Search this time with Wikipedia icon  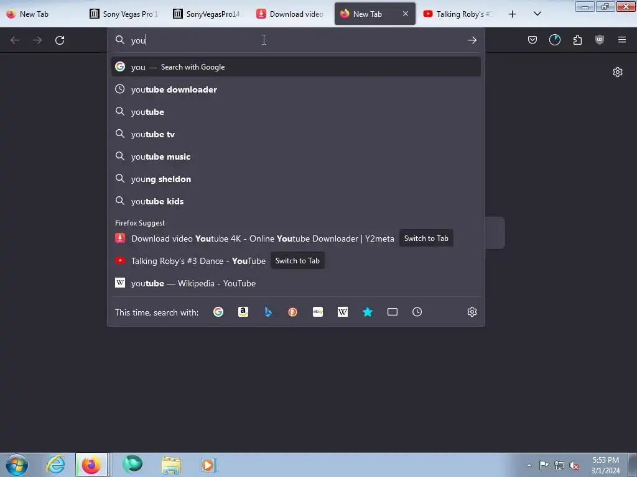tap(343, 312)
